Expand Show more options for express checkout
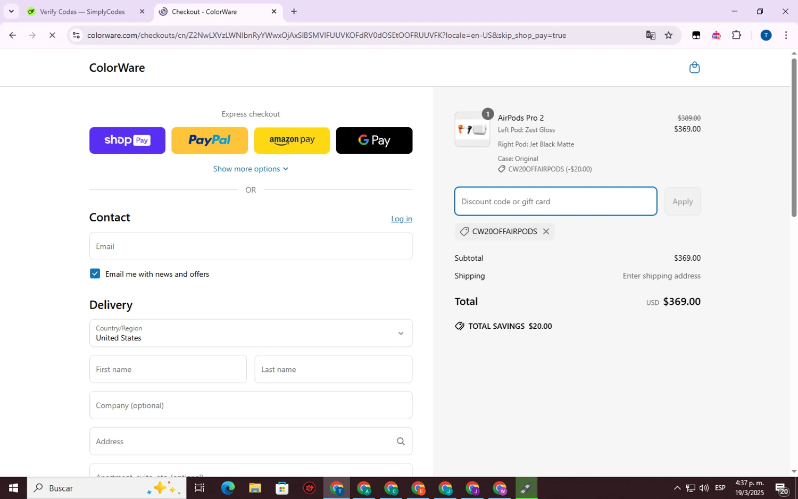 (x=251, y=169)
